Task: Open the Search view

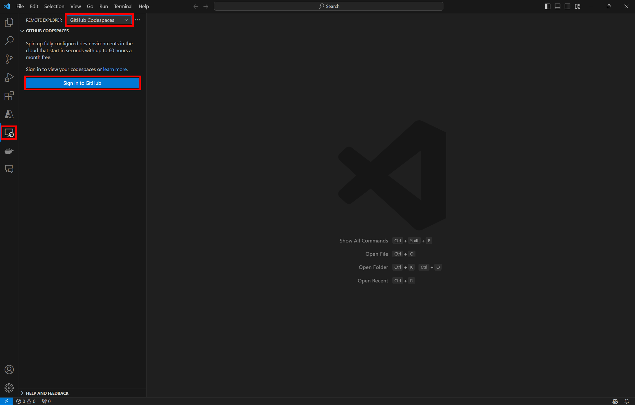Action: [9, 40]
